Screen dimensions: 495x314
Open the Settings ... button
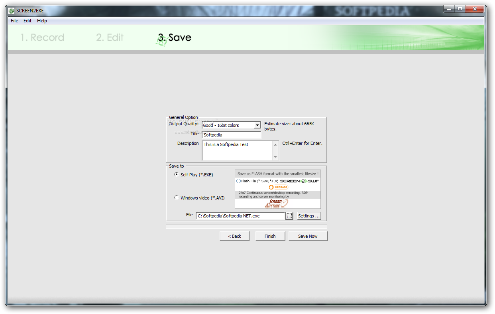pos(309,216)
